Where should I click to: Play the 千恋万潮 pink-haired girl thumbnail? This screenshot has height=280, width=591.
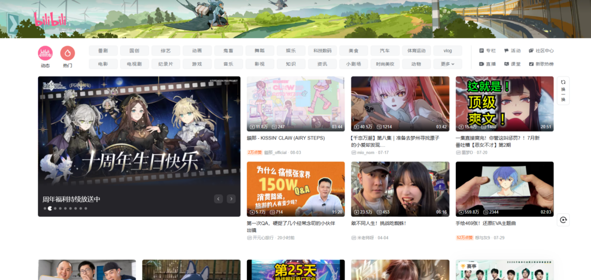click(x=401, y=104)
